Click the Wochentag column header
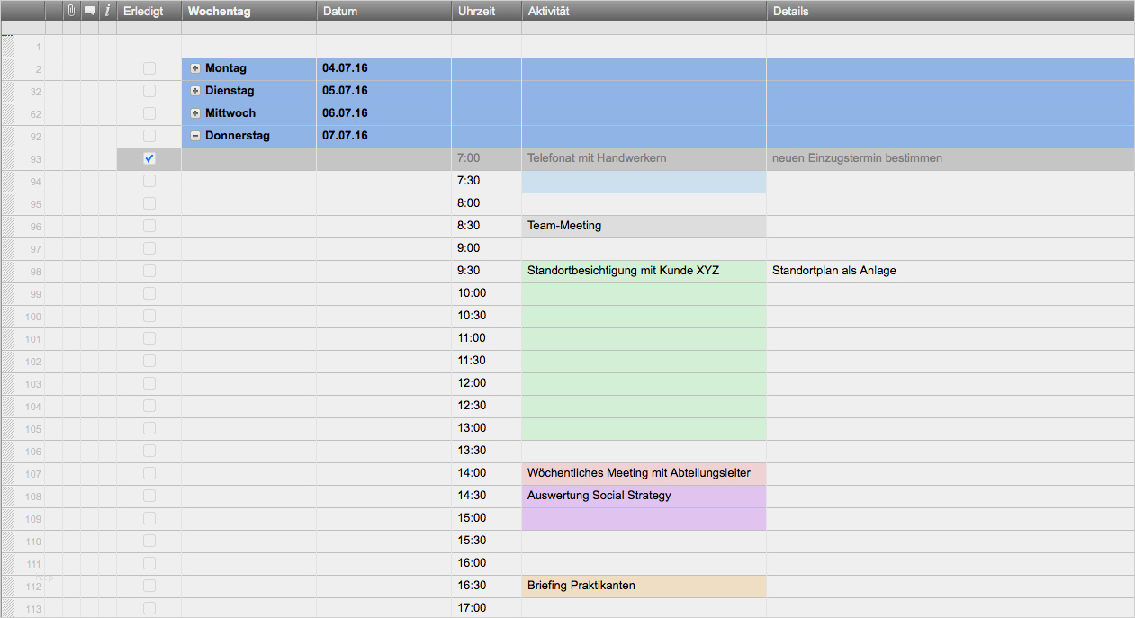This screenshot has width=1135, height=618. click(x=249, y=12)
